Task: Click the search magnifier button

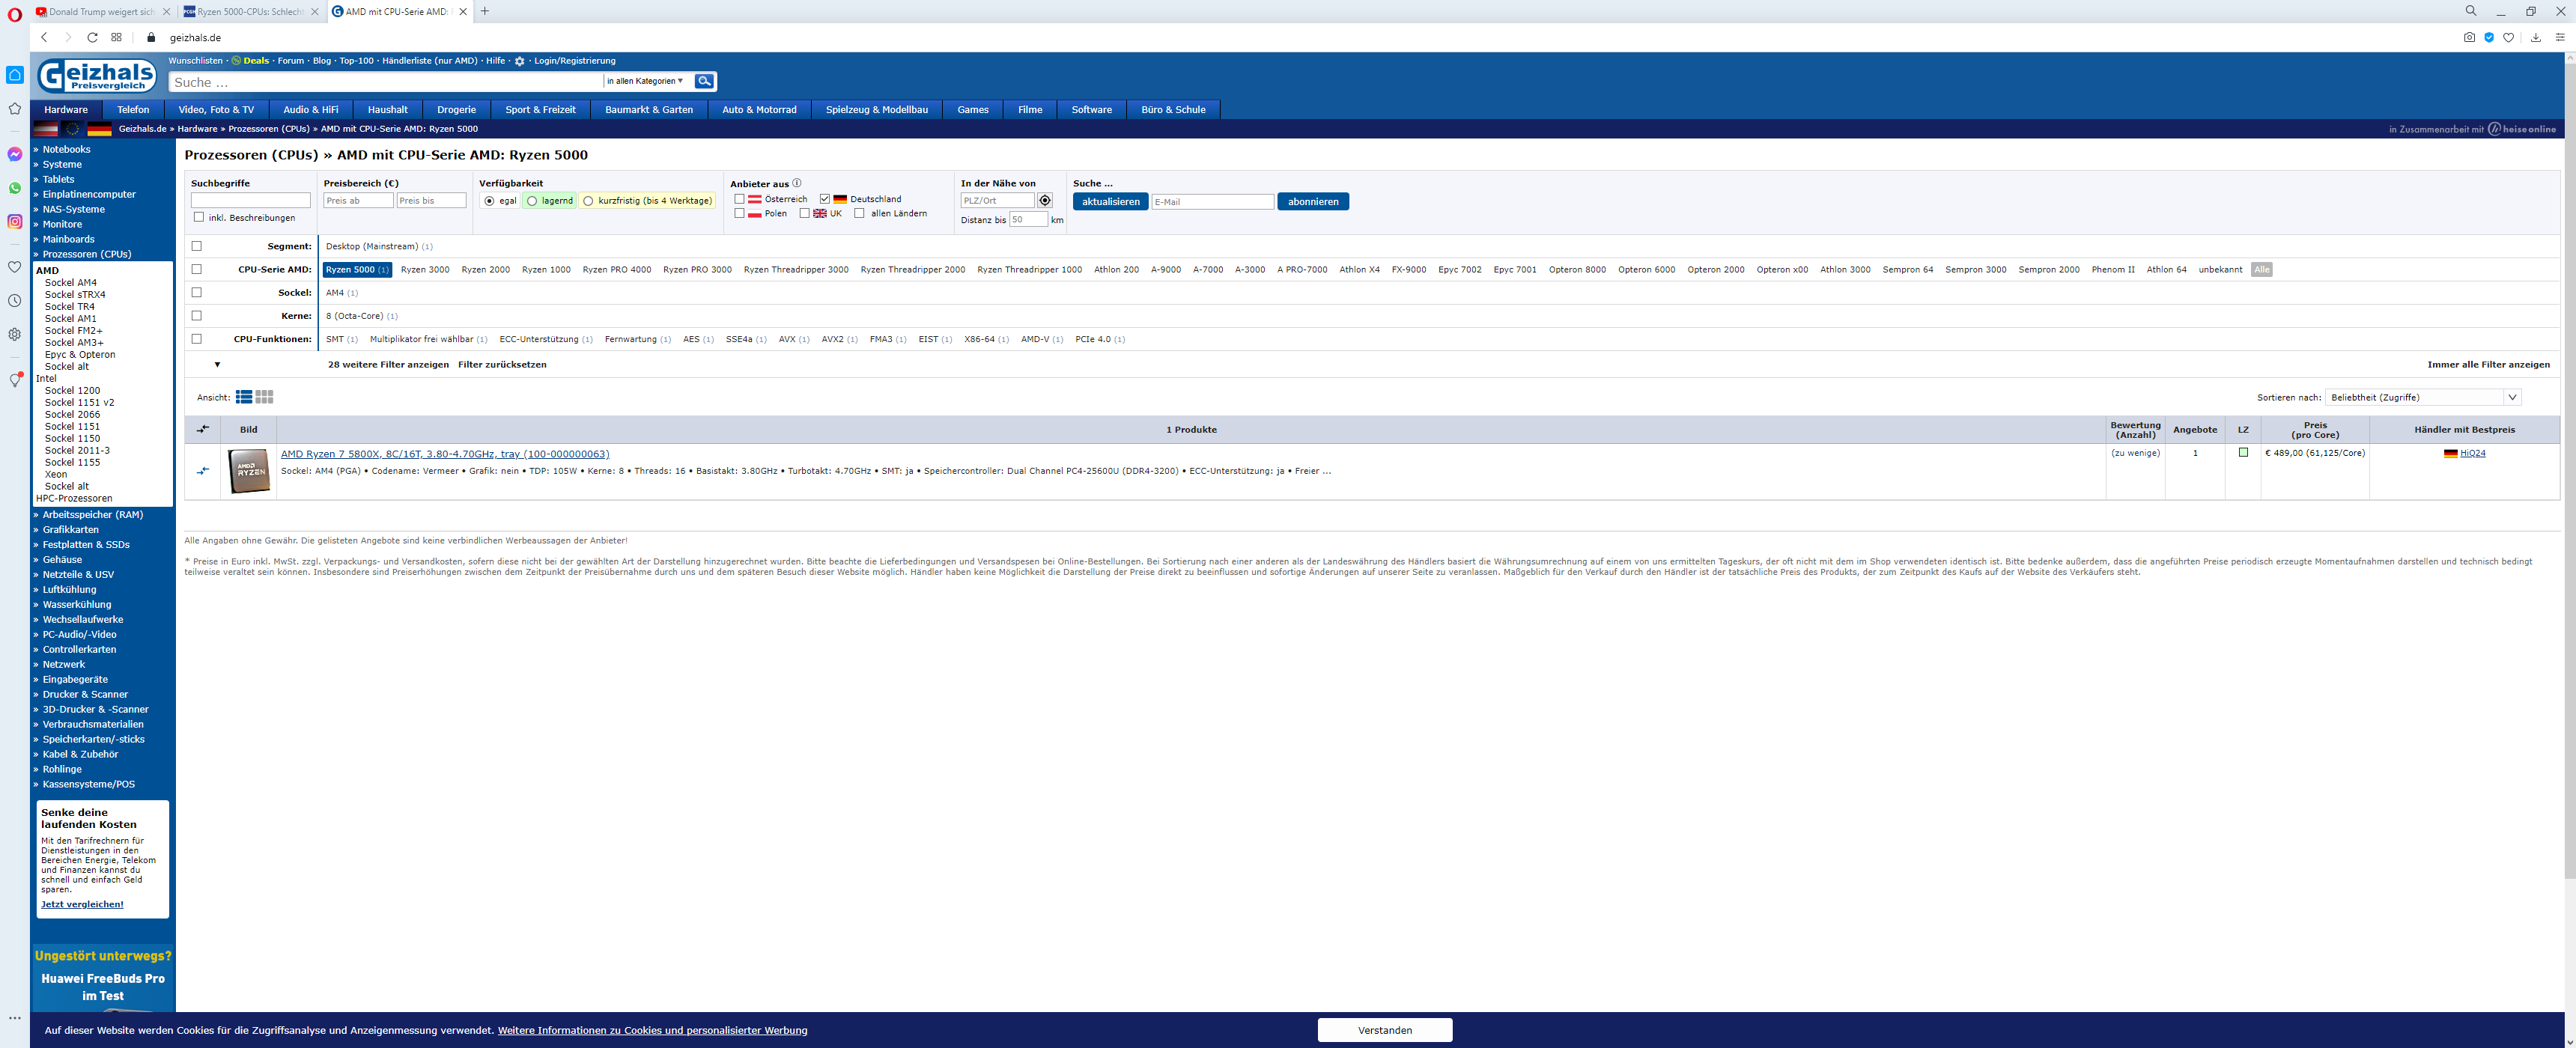Action: click(704, 81)
